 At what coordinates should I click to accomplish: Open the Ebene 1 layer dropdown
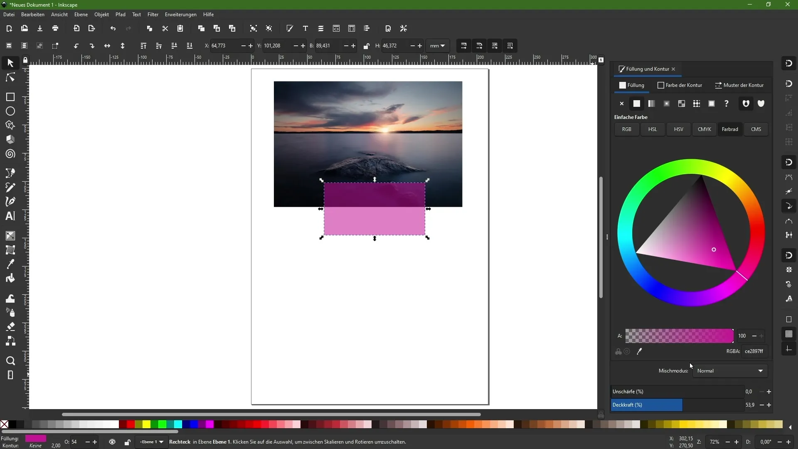(151, 442)
